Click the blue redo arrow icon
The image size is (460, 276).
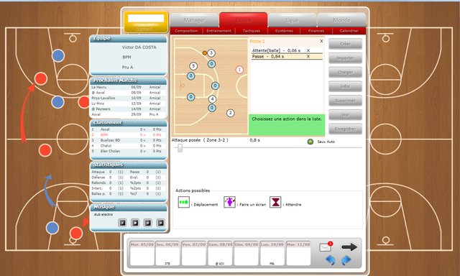(346, 260)
